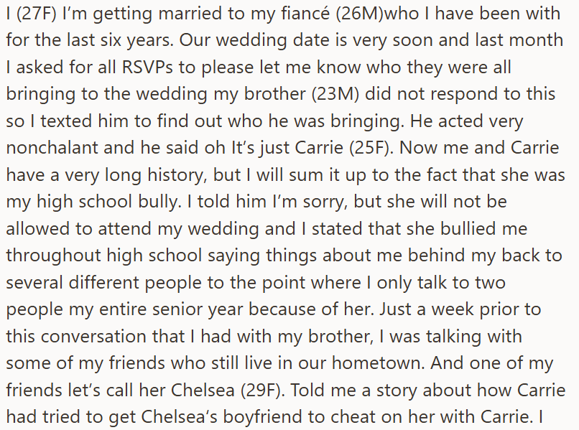Click the word "hometown"

tap(379, 363)
